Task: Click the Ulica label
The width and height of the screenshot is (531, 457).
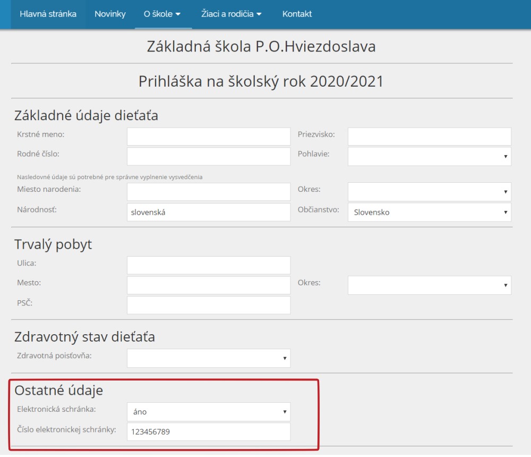Action: (x=27, y=263)
